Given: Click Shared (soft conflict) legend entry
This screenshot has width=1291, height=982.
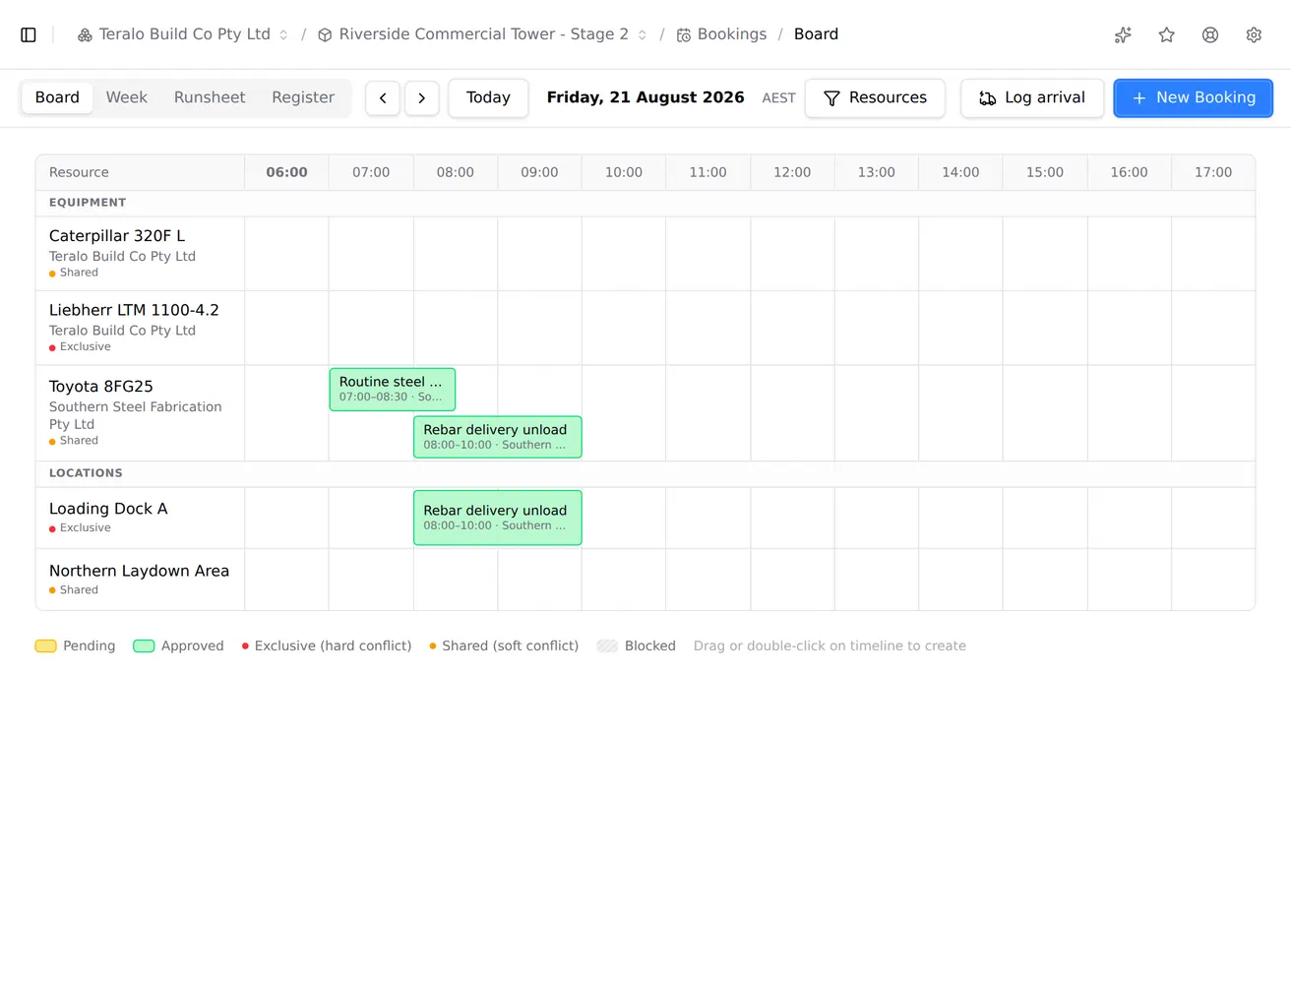Looking at the screenshot, I should [x=504, y=646].
